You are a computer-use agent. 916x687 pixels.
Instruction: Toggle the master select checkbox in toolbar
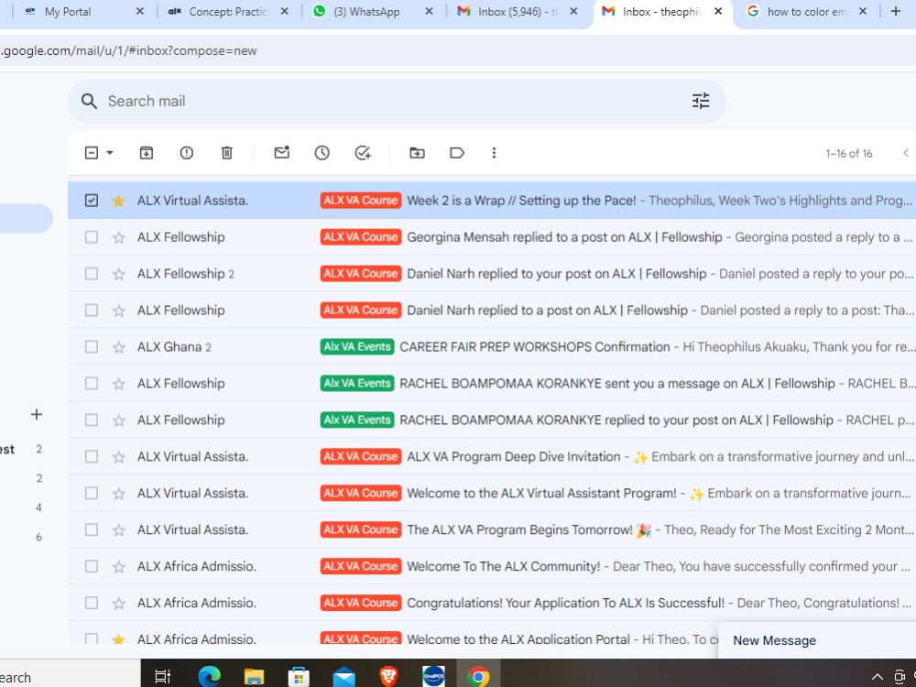tap(91, 153)
